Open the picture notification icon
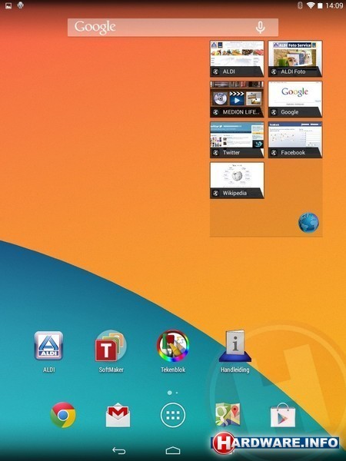The width and height of the screenshot is (346, 461). point(8,5)
